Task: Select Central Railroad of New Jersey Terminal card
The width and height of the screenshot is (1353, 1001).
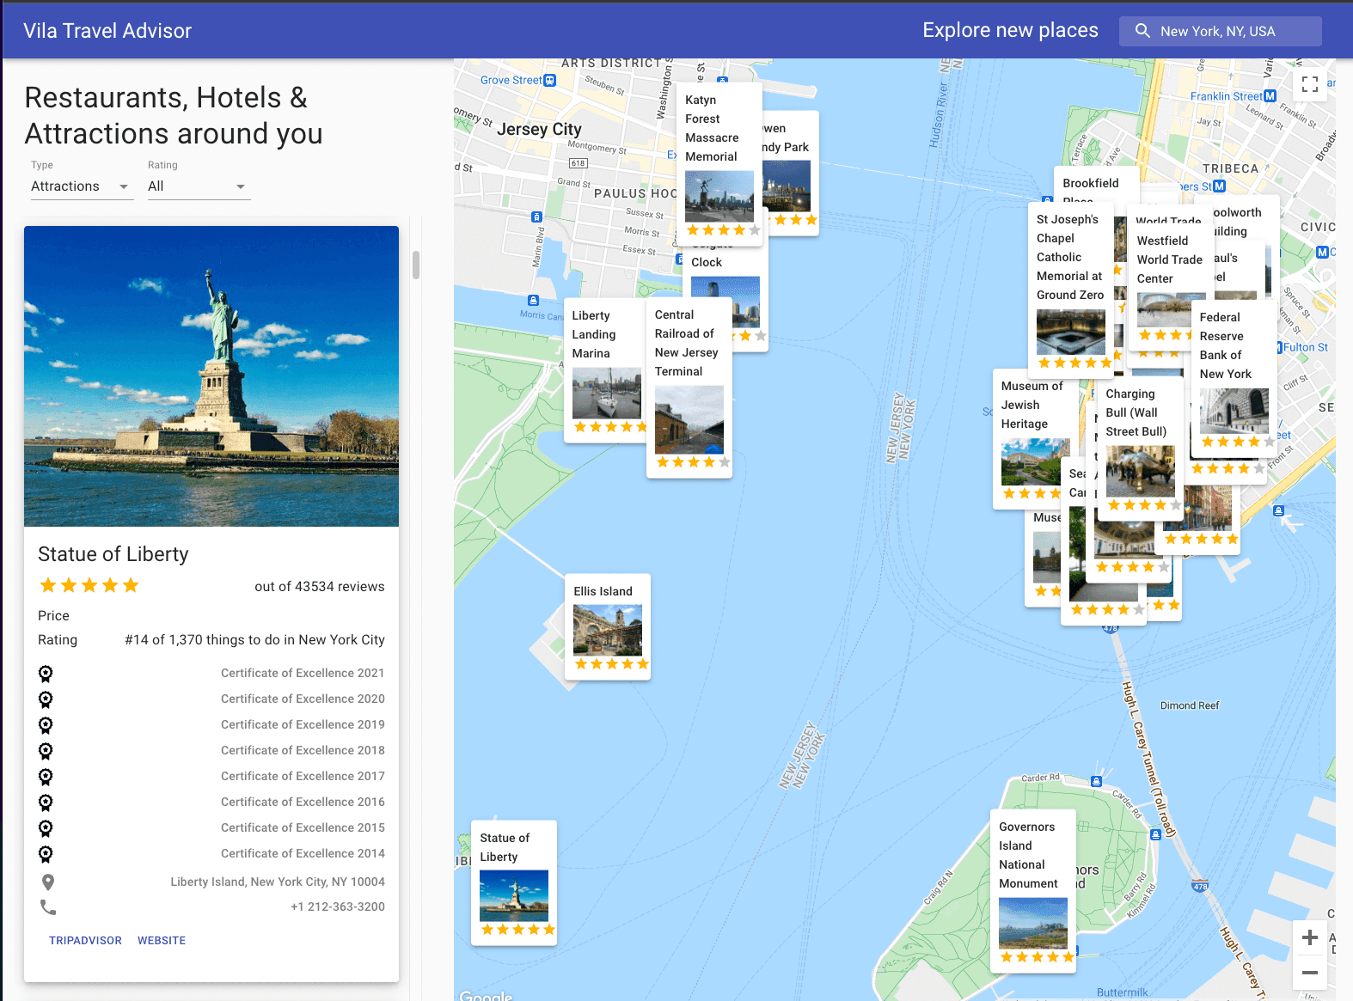Action: (x=689, y=388)
